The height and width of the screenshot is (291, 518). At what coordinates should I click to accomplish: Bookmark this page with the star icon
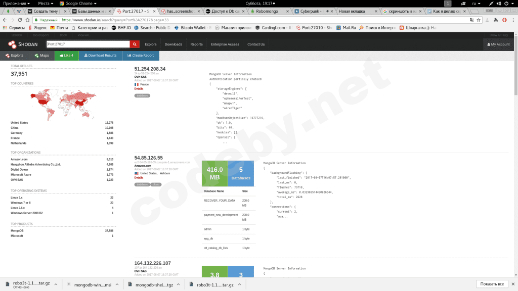tap(479, 20)
